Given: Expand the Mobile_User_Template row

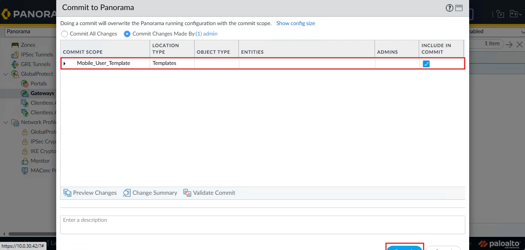Looking at the screenshot, I should [65, 63].
